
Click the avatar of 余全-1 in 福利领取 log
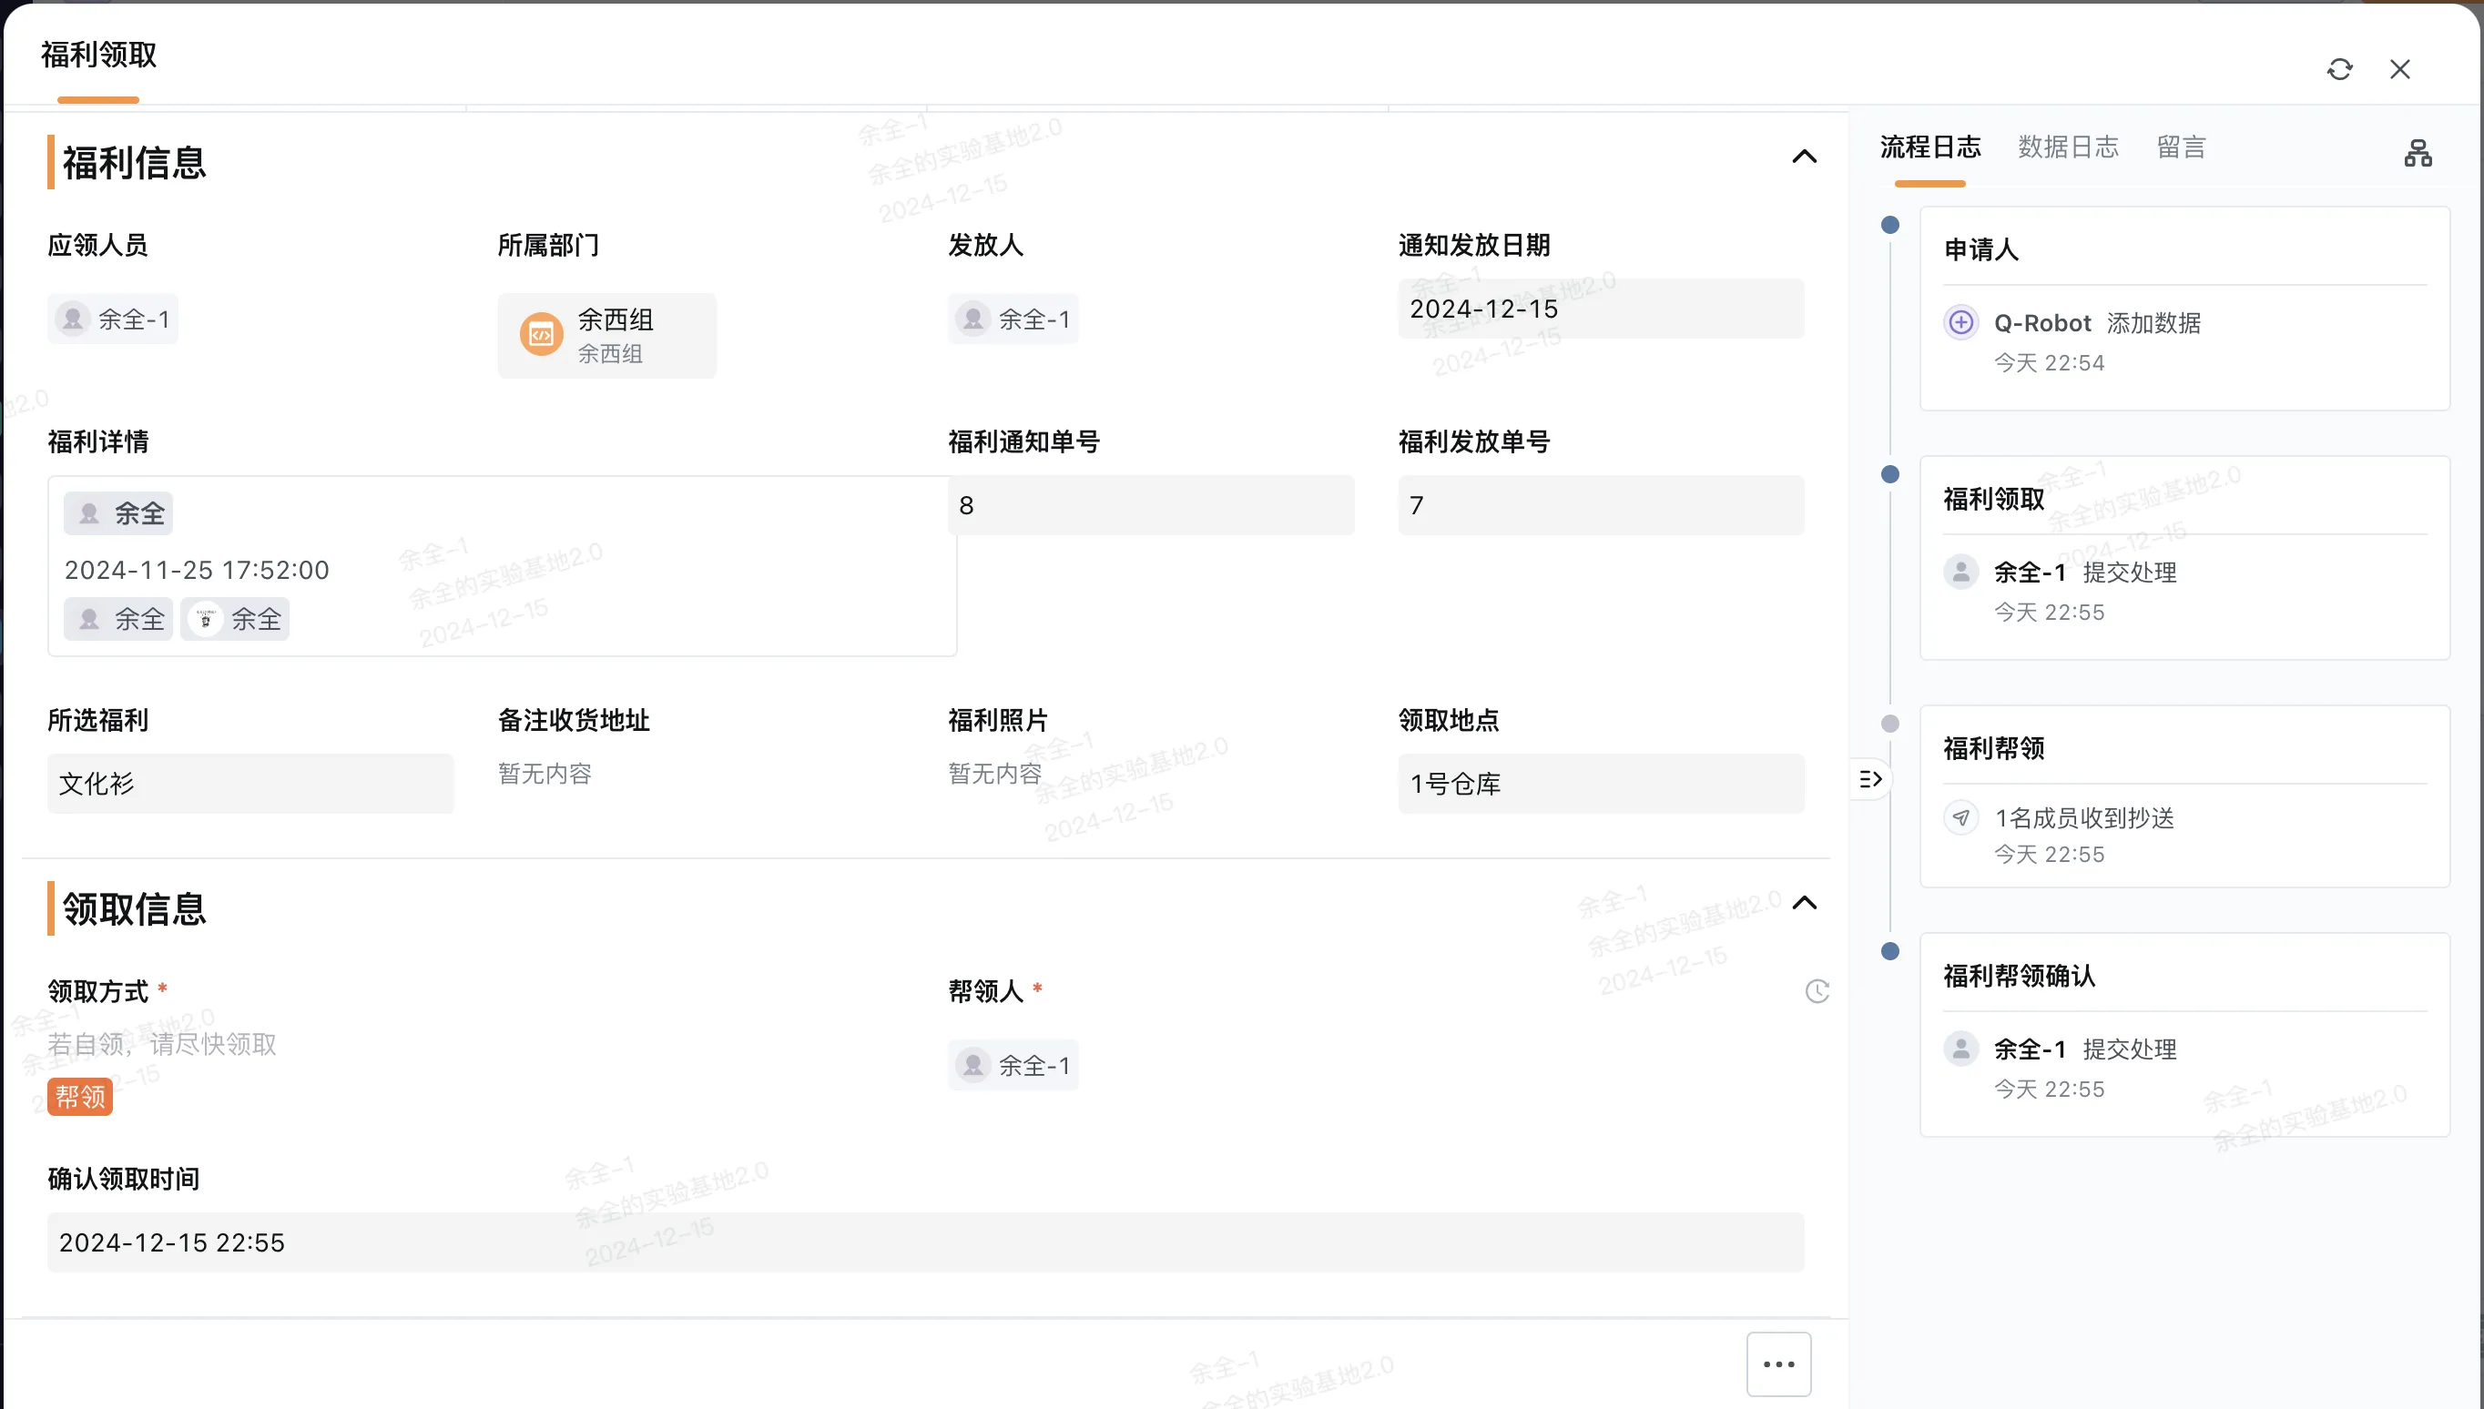tap(1960, 571)
